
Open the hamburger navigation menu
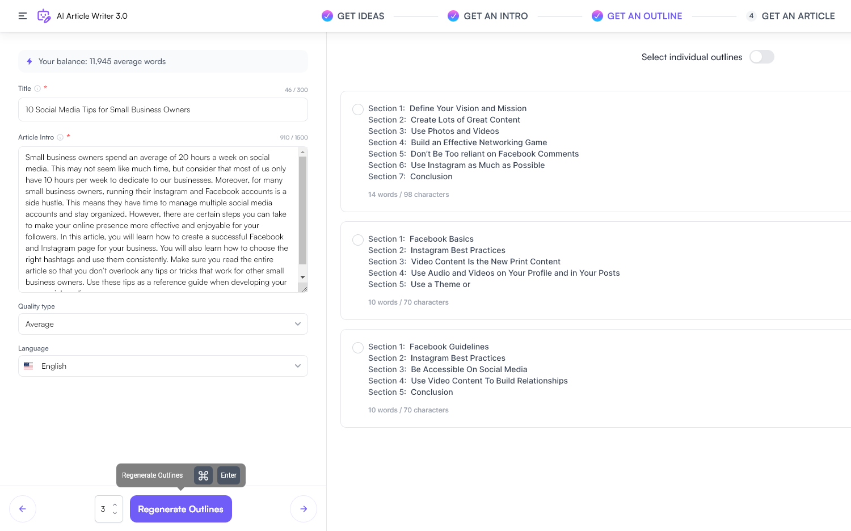tap(23, 16)
